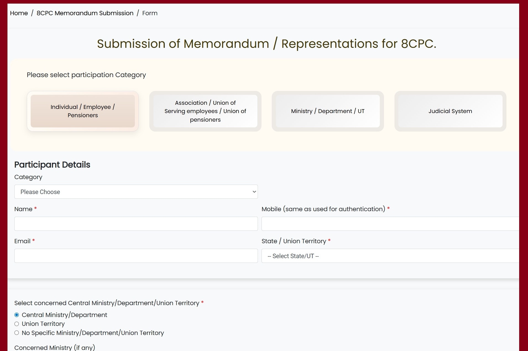528x351 pixels.
Task: Click the 'Name' field label
Action: 23,209
